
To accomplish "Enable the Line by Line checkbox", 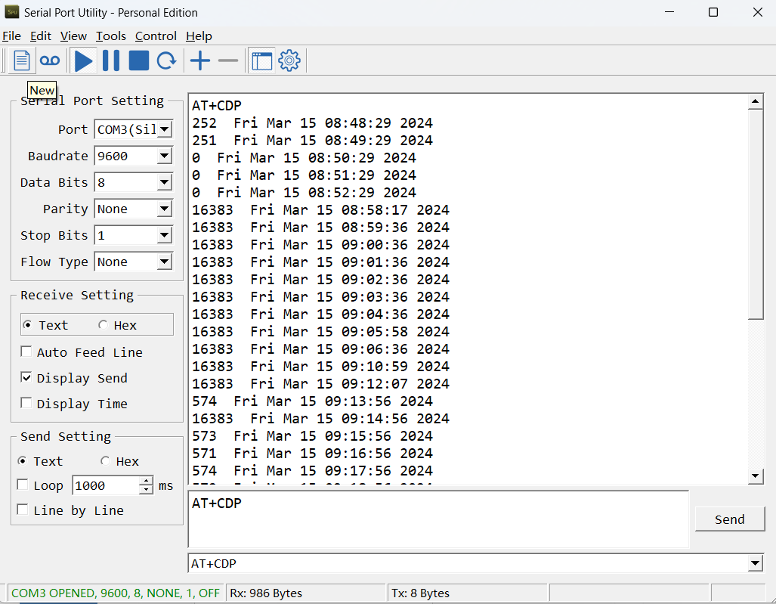I will (x=23, y=510).
